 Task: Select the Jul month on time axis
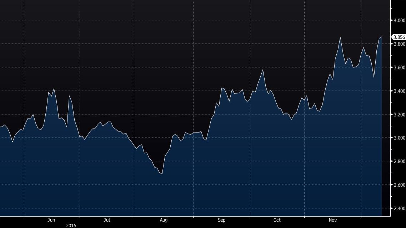pos(107,220)
